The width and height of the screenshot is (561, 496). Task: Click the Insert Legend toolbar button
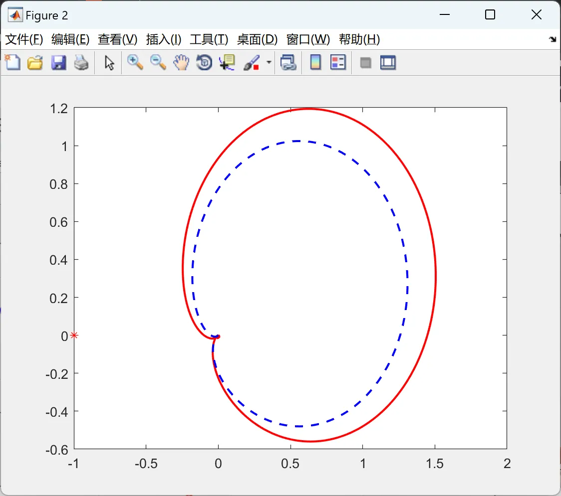(338, 63)
